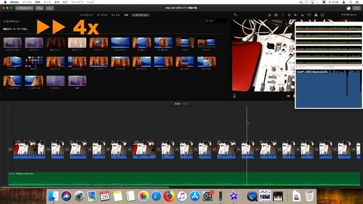Open Notification Center in the menu bar
The width and height of the screenshot is (363, 204).
357,2
